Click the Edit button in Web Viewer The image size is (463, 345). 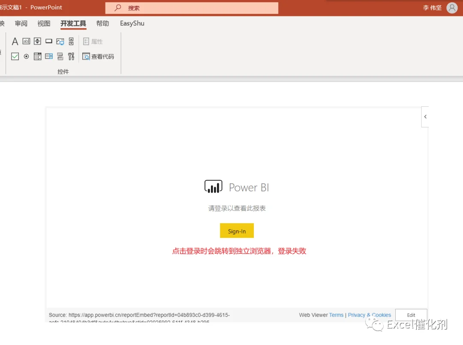[x=411, y=315]
